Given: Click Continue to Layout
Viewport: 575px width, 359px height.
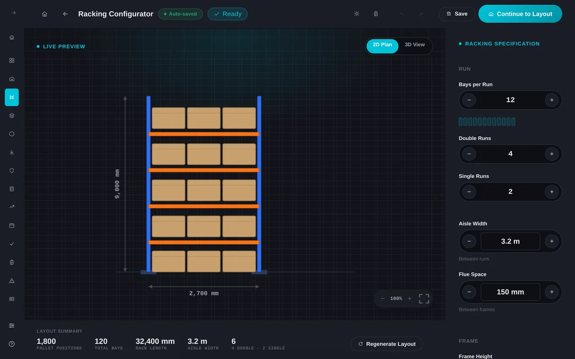Looking at the screenshot, I should click(520, 14).
